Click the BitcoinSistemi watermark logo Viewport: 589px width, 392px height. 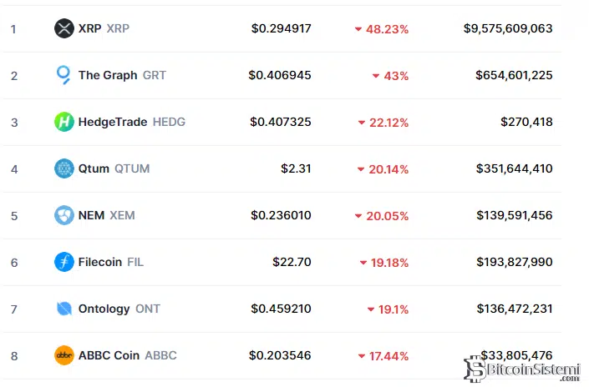pos(521,369)
